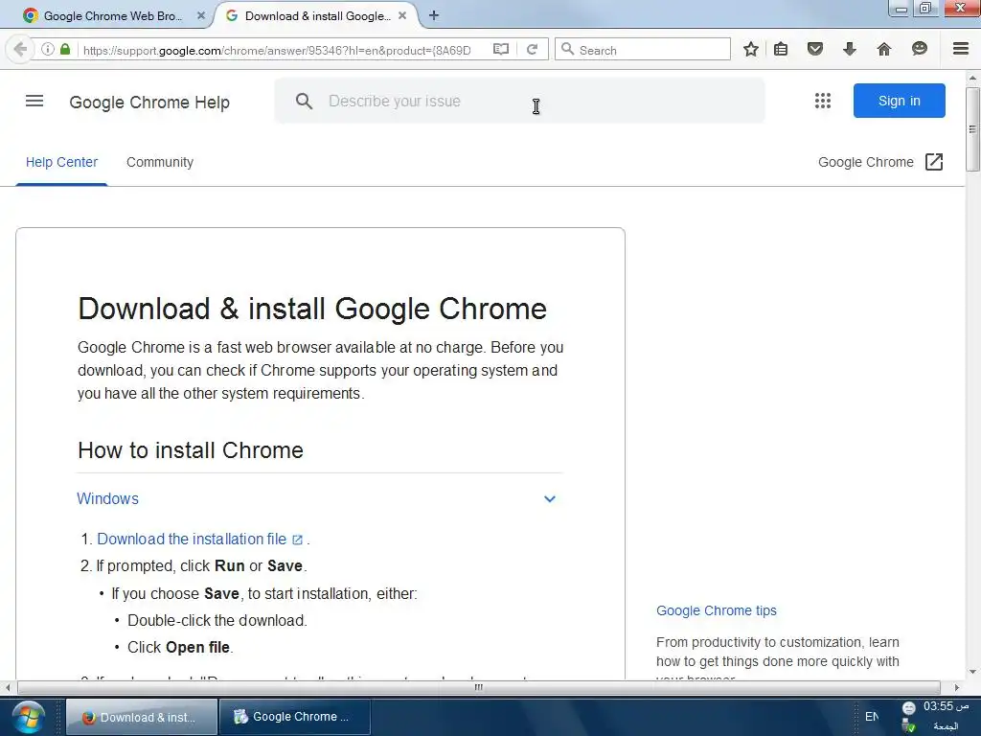Click the magnifier icon in help search
The image size is (981, 736).
click(304, 101)
